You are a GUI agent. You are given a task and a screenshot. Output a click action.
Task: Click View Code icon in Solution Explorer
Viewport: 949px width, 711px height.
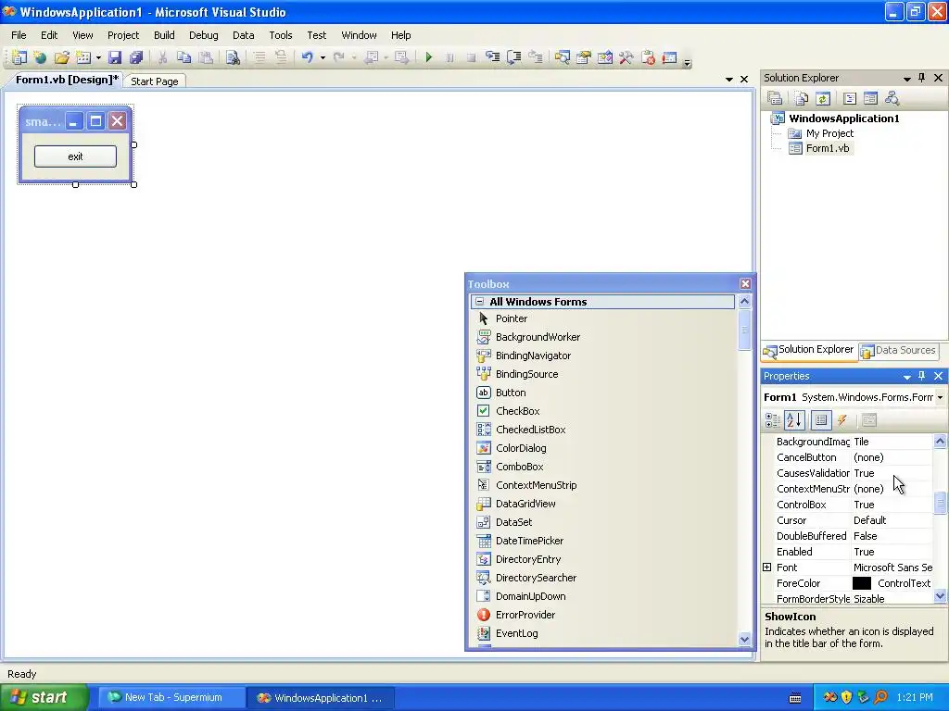click(850, 98)
